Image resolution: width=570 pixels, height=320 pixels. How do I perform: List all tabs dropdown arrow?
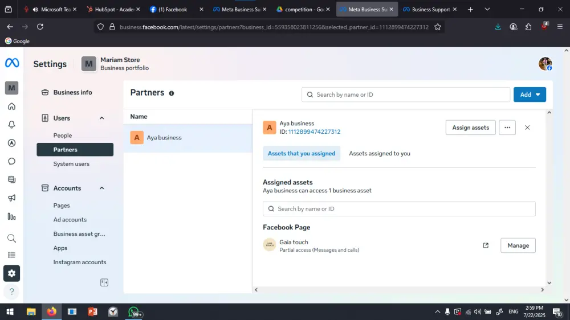[487, 10]
